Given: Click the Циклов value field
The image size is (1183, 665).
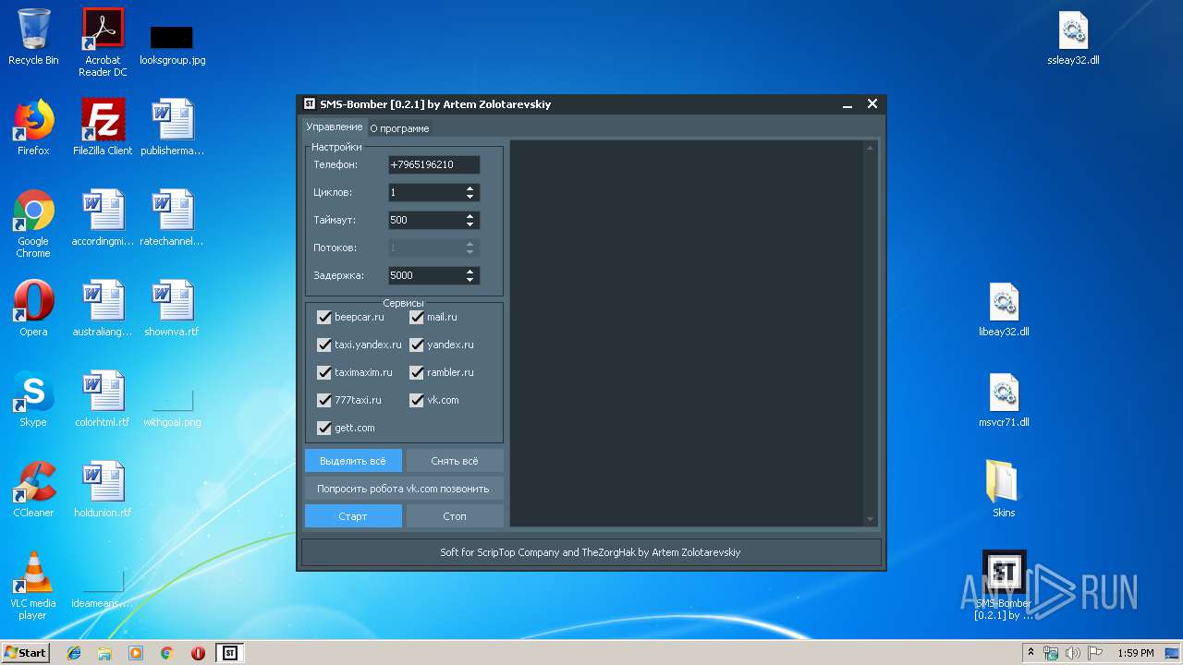Looking at the screenshot, I should tap(425, 192).
